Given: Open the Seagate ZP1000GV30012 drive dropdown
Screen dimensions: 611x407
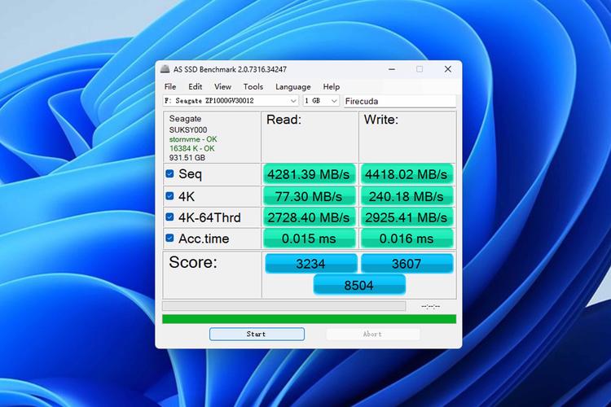Looking at the screenshot, I should (231, 101).
